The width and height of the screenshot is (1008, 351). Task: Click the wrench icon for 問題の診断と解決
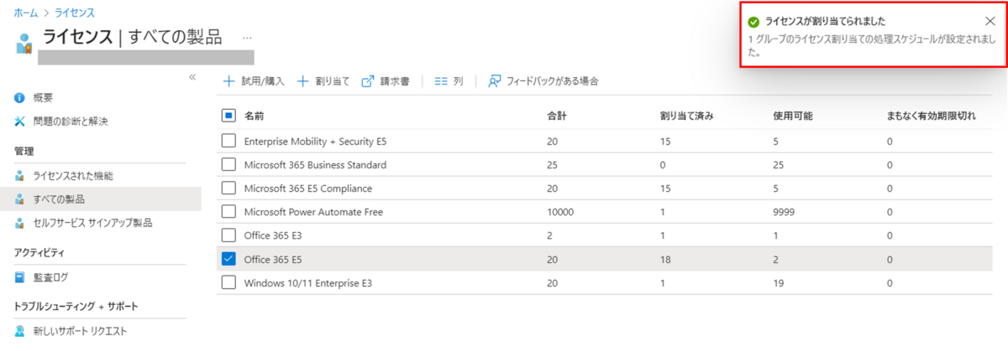[20, 121]
